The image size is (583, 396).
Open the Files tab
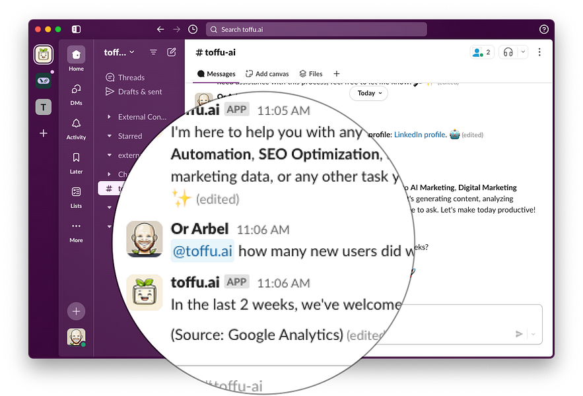tap(311, 74)
